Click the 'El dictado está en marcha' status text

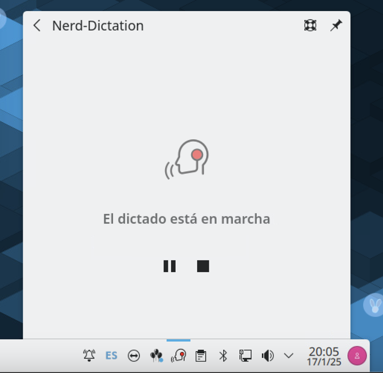[x=187, y=219]
